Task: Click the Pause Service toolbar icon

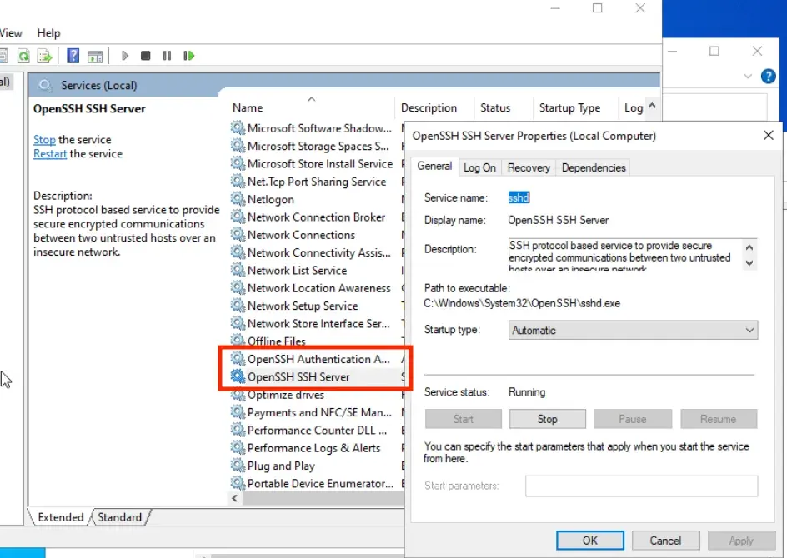Action: (167, 56)
